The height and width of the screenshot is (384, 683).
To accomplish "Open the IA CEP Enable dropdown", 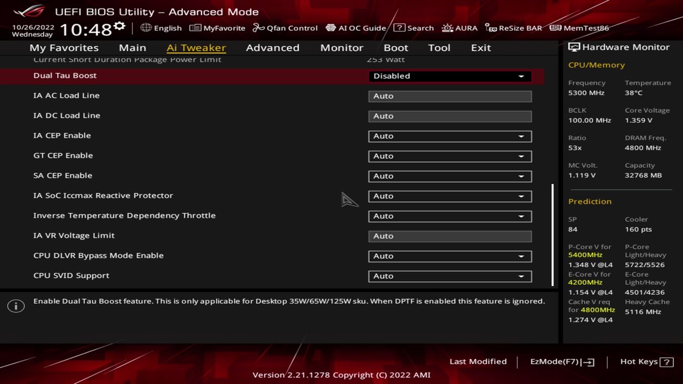I will pyautogui.click(x=450, y=136).
